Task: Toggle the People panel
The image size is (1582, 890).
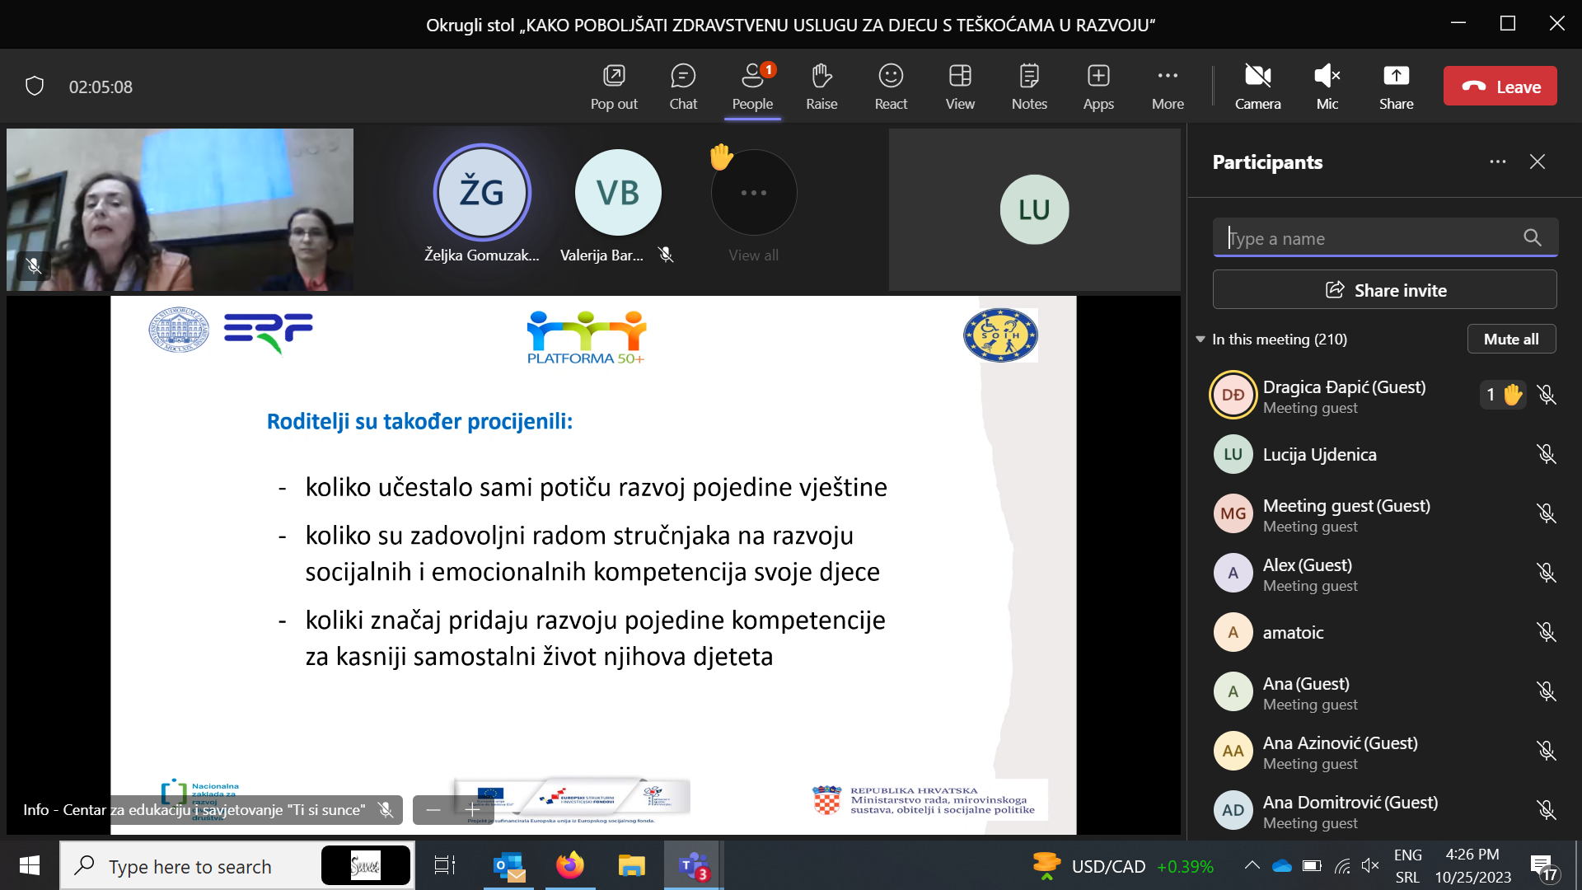Action: (752, 87)
